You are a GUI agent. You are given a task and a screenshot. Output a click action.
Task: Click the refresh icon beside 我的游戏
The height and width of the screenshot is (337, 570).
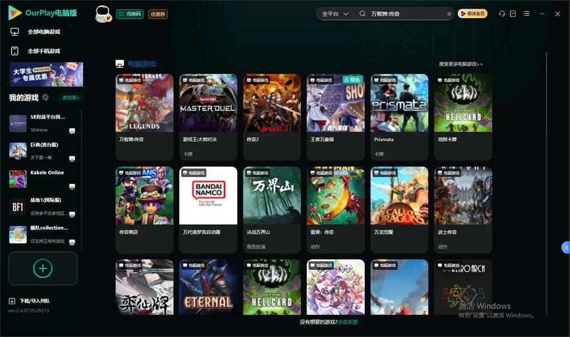(x=46, y=97)
